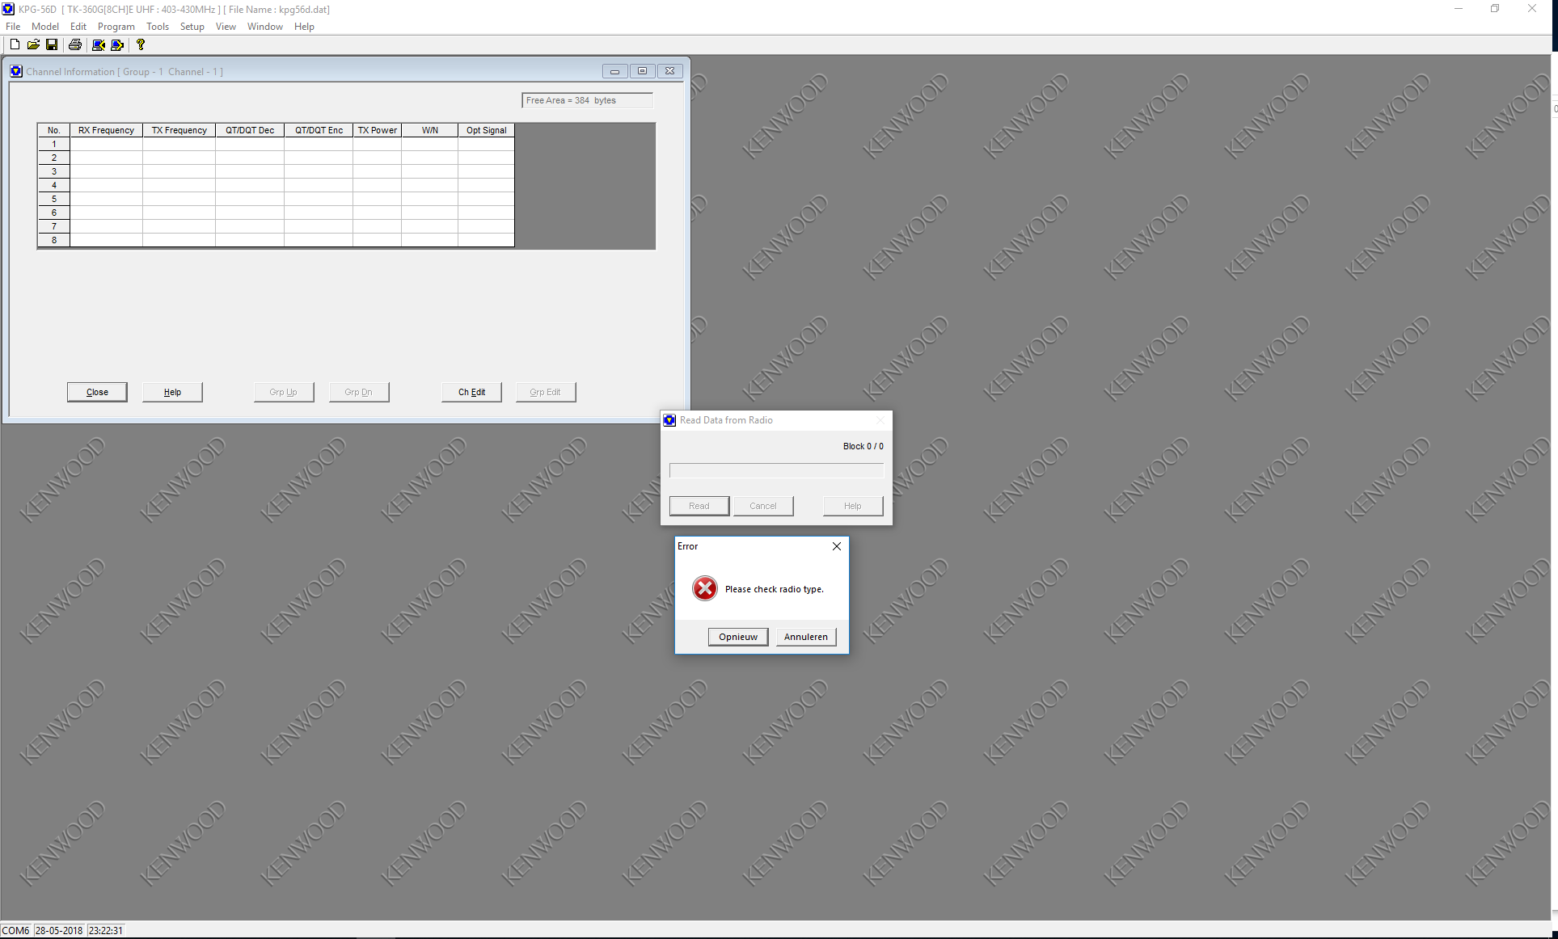The height and width of the screenshot is (939, 1558).
Task: Select channel row number 1
Action: tap(54, 144)
